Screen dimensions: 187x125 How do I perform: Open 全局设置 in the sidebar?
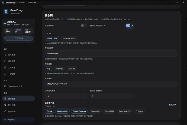point(18,98)
